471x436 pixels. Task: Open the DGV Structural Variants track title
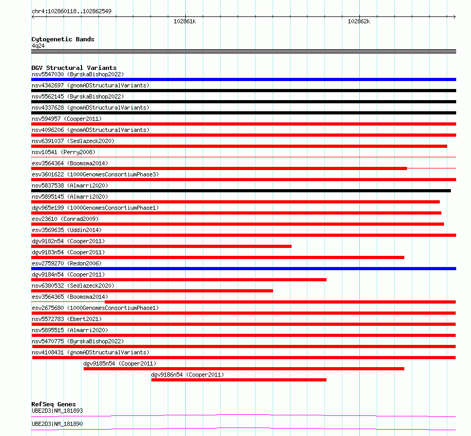[x=74, y=68]
